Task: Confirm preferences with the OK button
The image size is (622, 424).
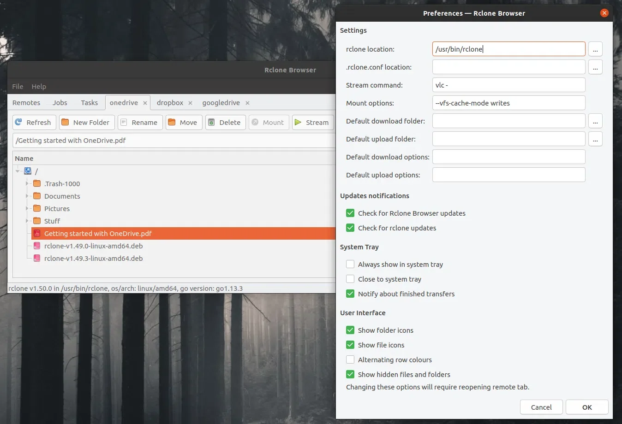Action: coord(587,407)
